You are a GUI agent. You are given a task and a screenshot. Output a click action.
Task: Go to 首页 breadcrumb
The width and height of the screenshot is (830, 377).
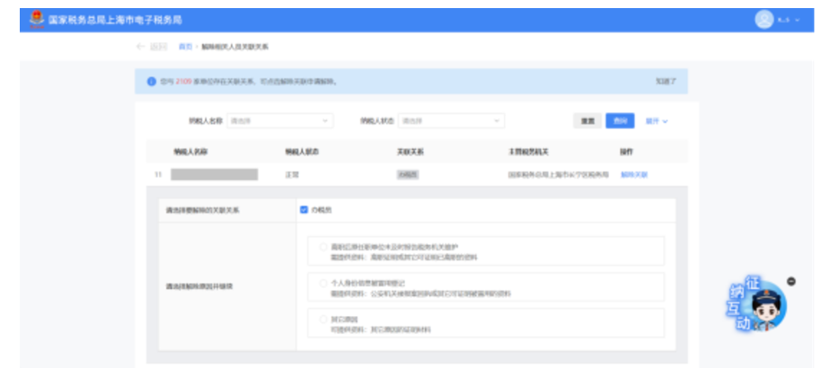click(185, 46)
